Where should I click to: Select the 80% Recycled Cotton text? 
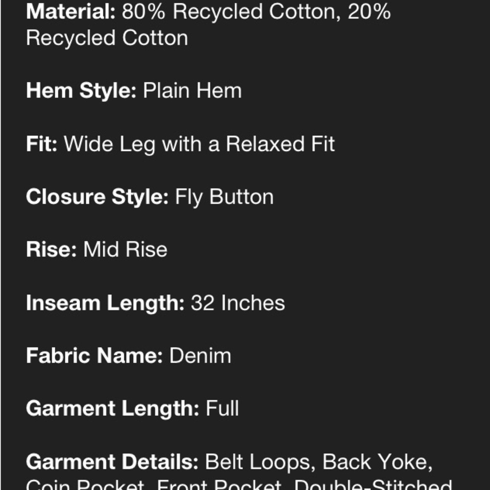click(231, 12)
